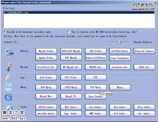The width and height of the screenshot is (158, 122).
Task: Convert to h264 Avi
Action: click(x=144, y=67)
